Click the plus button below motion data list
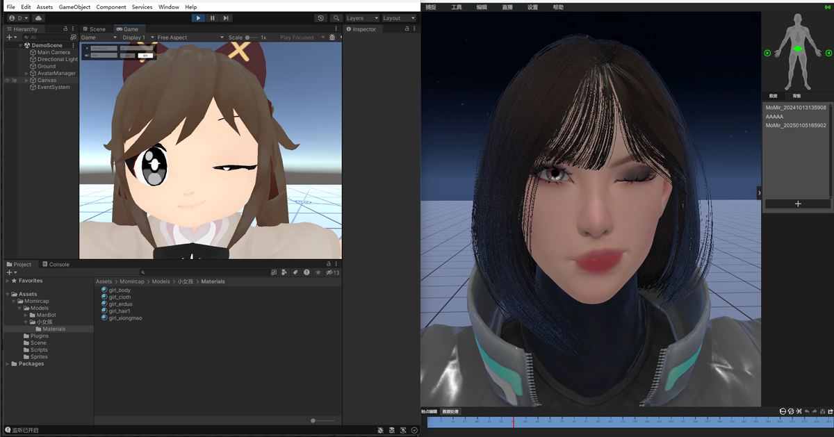 tap(798, 204)
